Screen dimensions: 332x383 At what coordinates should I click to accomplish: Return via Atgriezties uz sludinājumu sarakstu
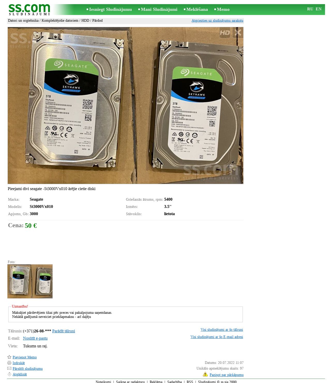pyautogui.click(x=217, y=20)
